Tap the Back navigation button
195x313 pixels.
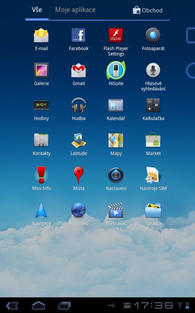12,306
